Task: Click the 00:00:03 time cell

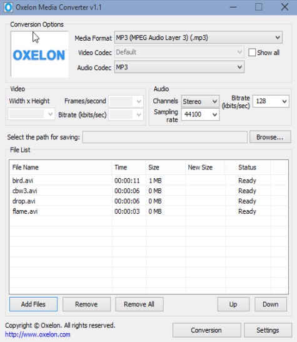Action: tap(127, 211)
